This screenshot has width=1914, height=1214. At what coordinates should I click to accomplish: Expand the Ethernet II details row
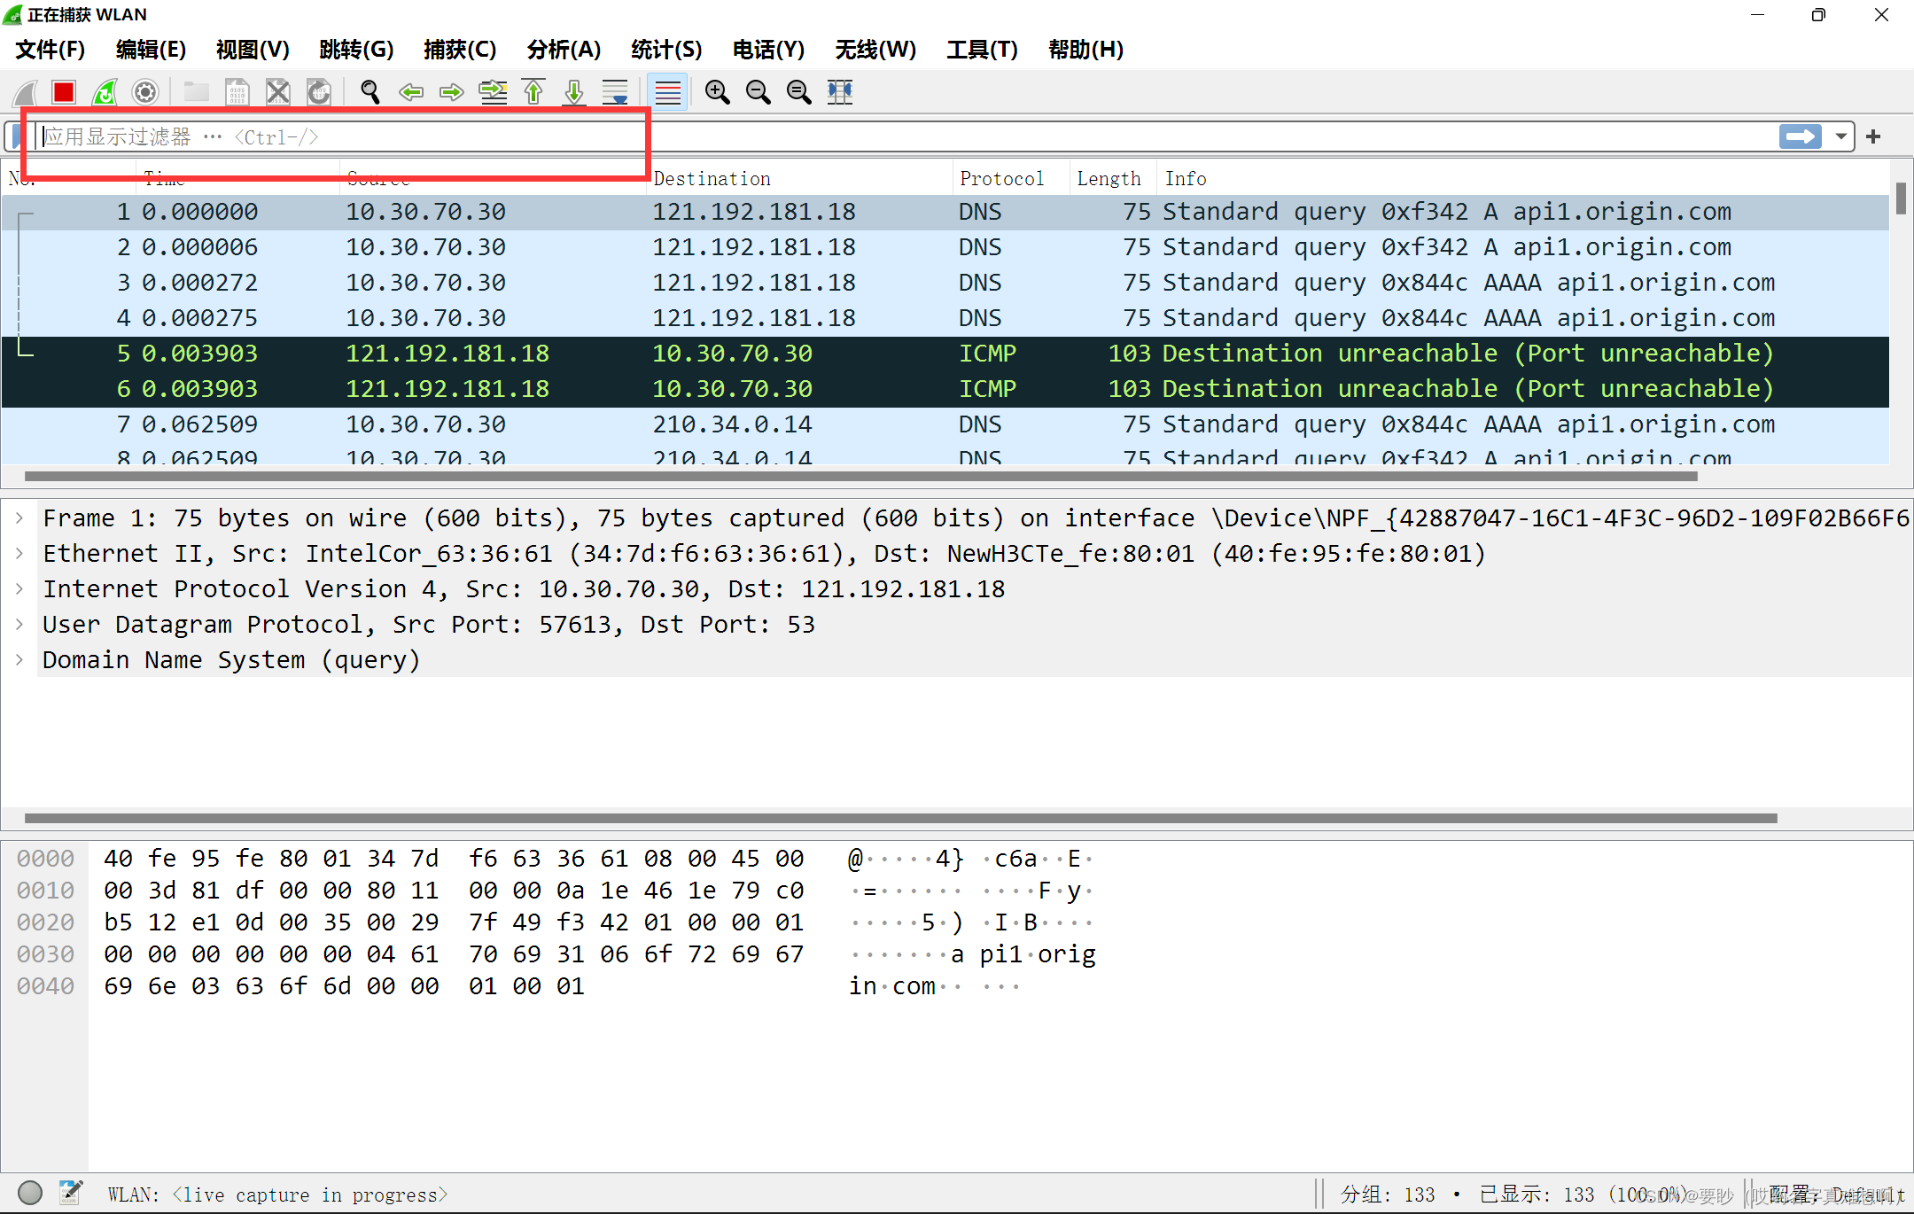point(19,553)
